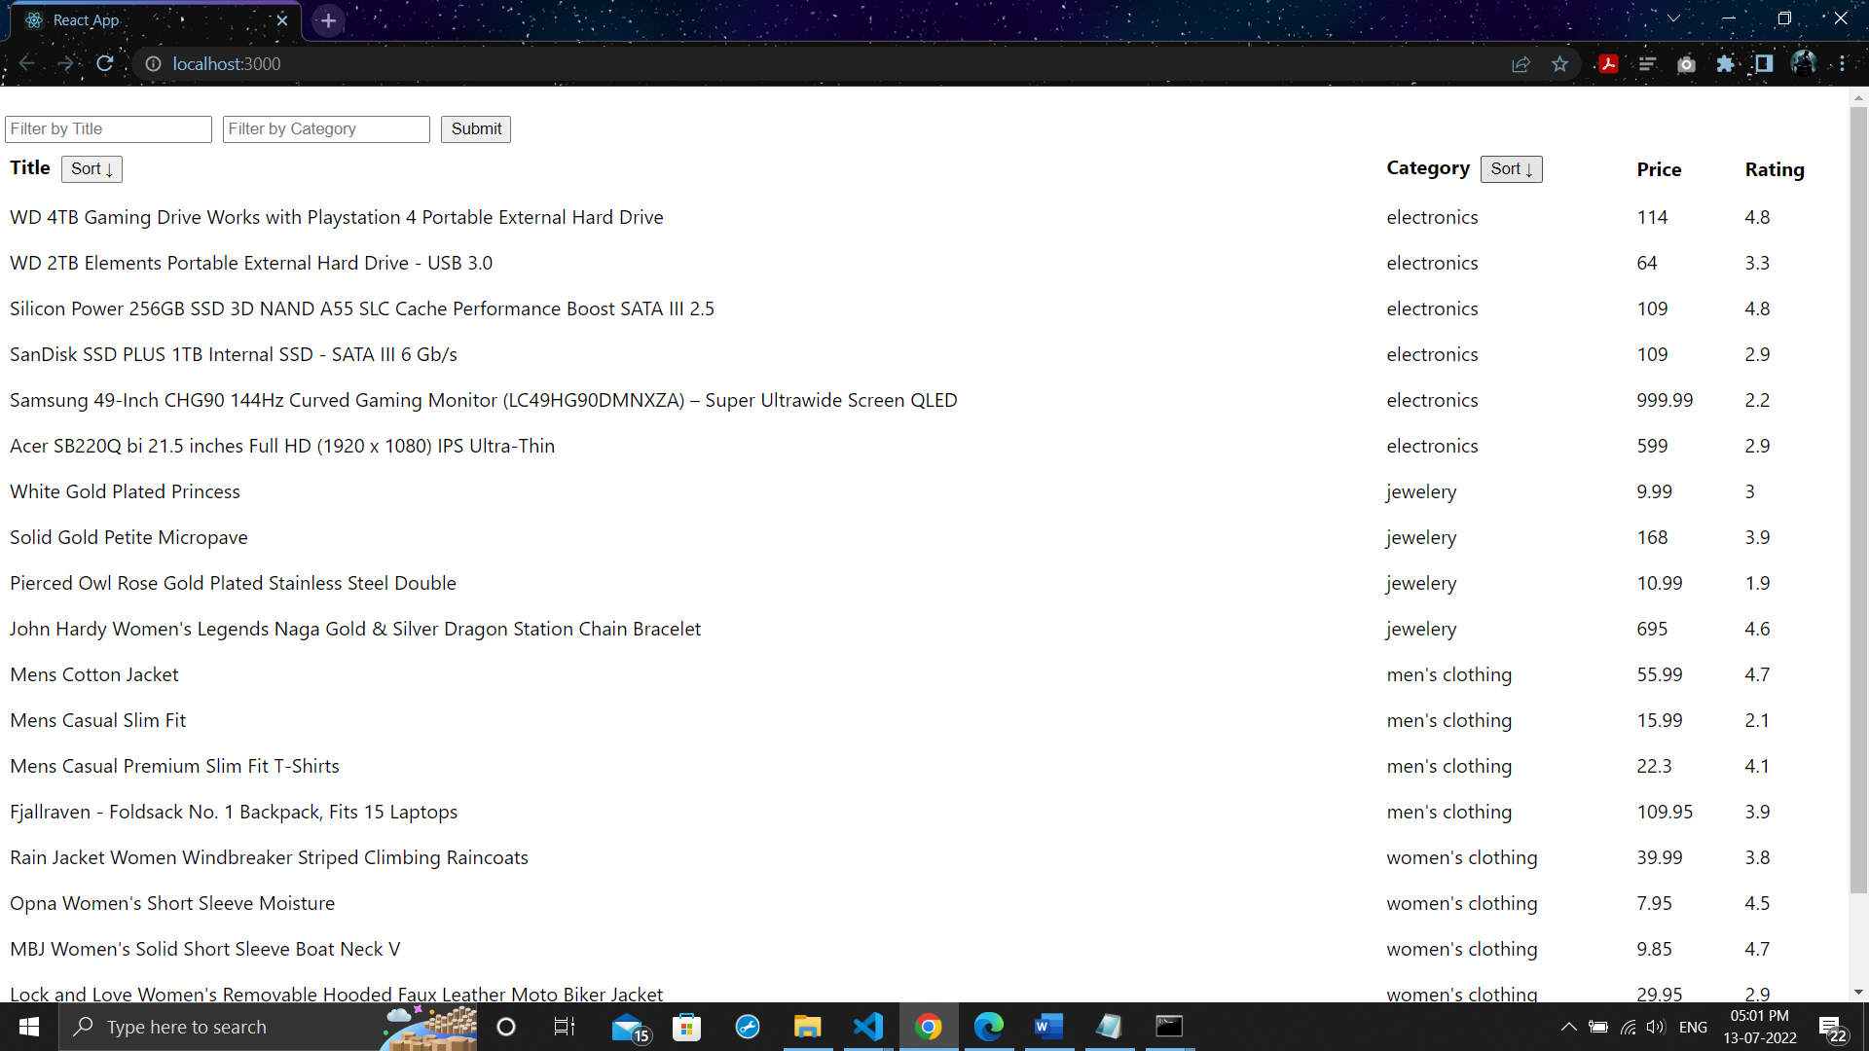Bookmark this page with star icon

(1559, 64)
